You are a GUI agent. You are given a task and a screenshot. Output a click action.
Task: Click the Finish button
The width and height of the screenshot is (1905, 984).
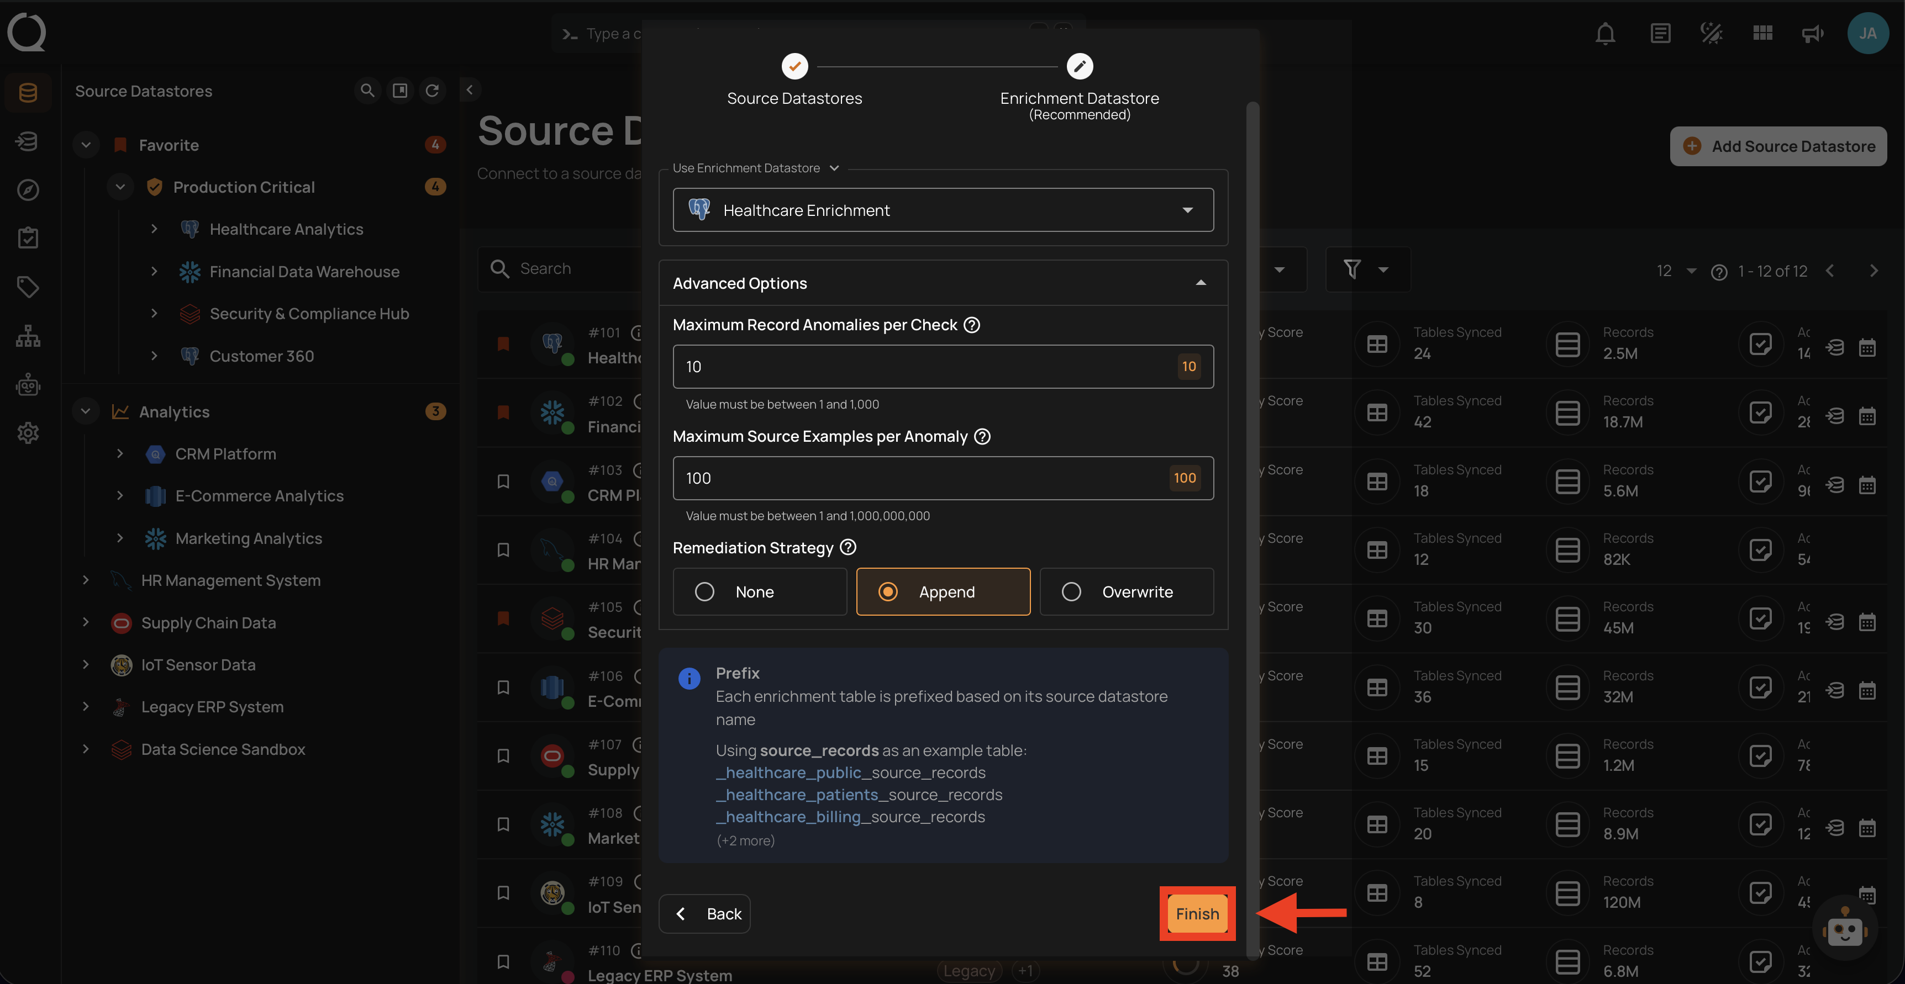pos(1197,914)
